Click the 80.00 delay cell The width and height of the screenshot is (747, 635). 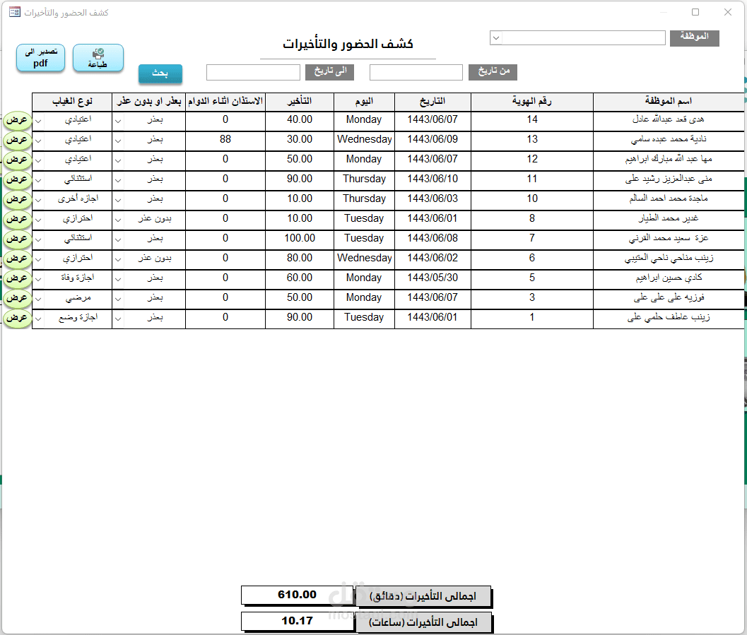pyautogui.click(x=300, y=259)
